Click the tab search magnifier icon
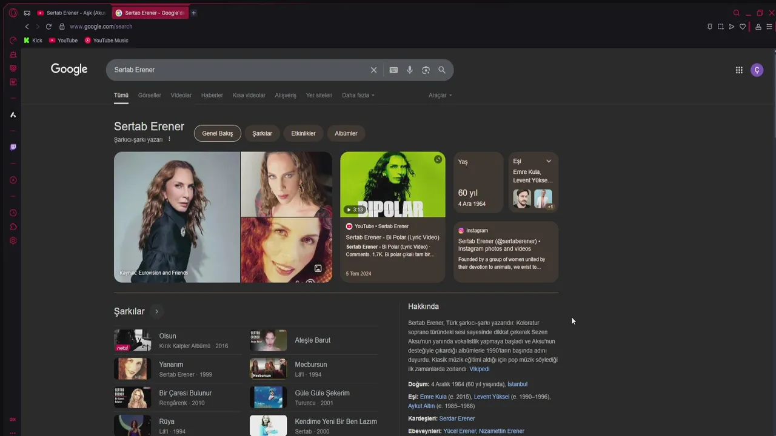The height and width of the screenshot is (436, 776). [x=737, y=13]
